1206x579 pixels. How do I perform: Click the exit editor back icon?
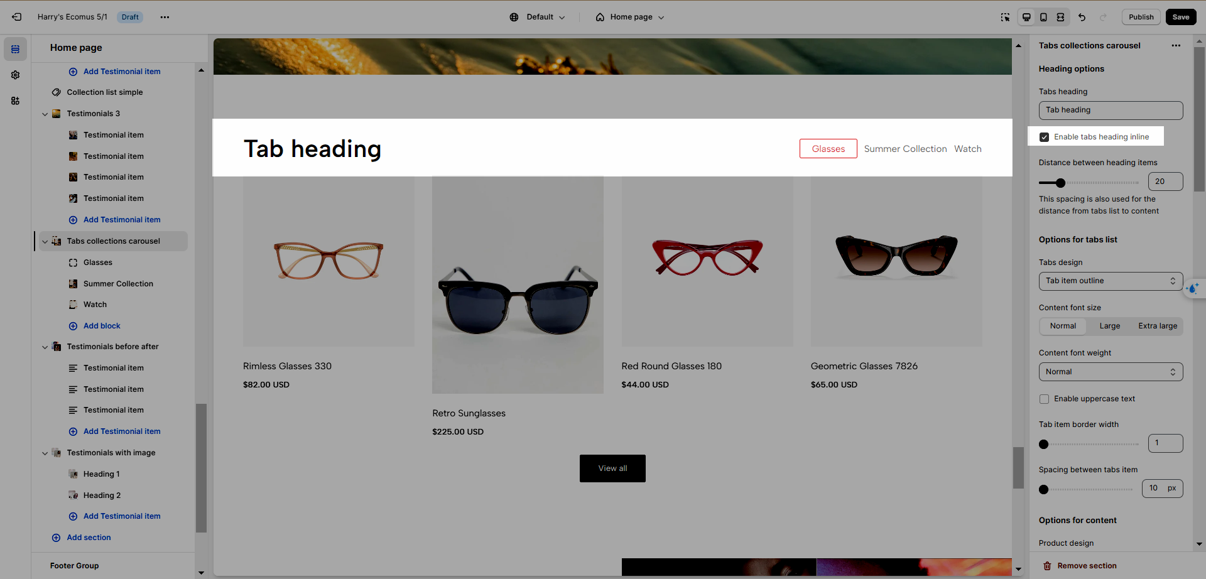tap(17, 17)
